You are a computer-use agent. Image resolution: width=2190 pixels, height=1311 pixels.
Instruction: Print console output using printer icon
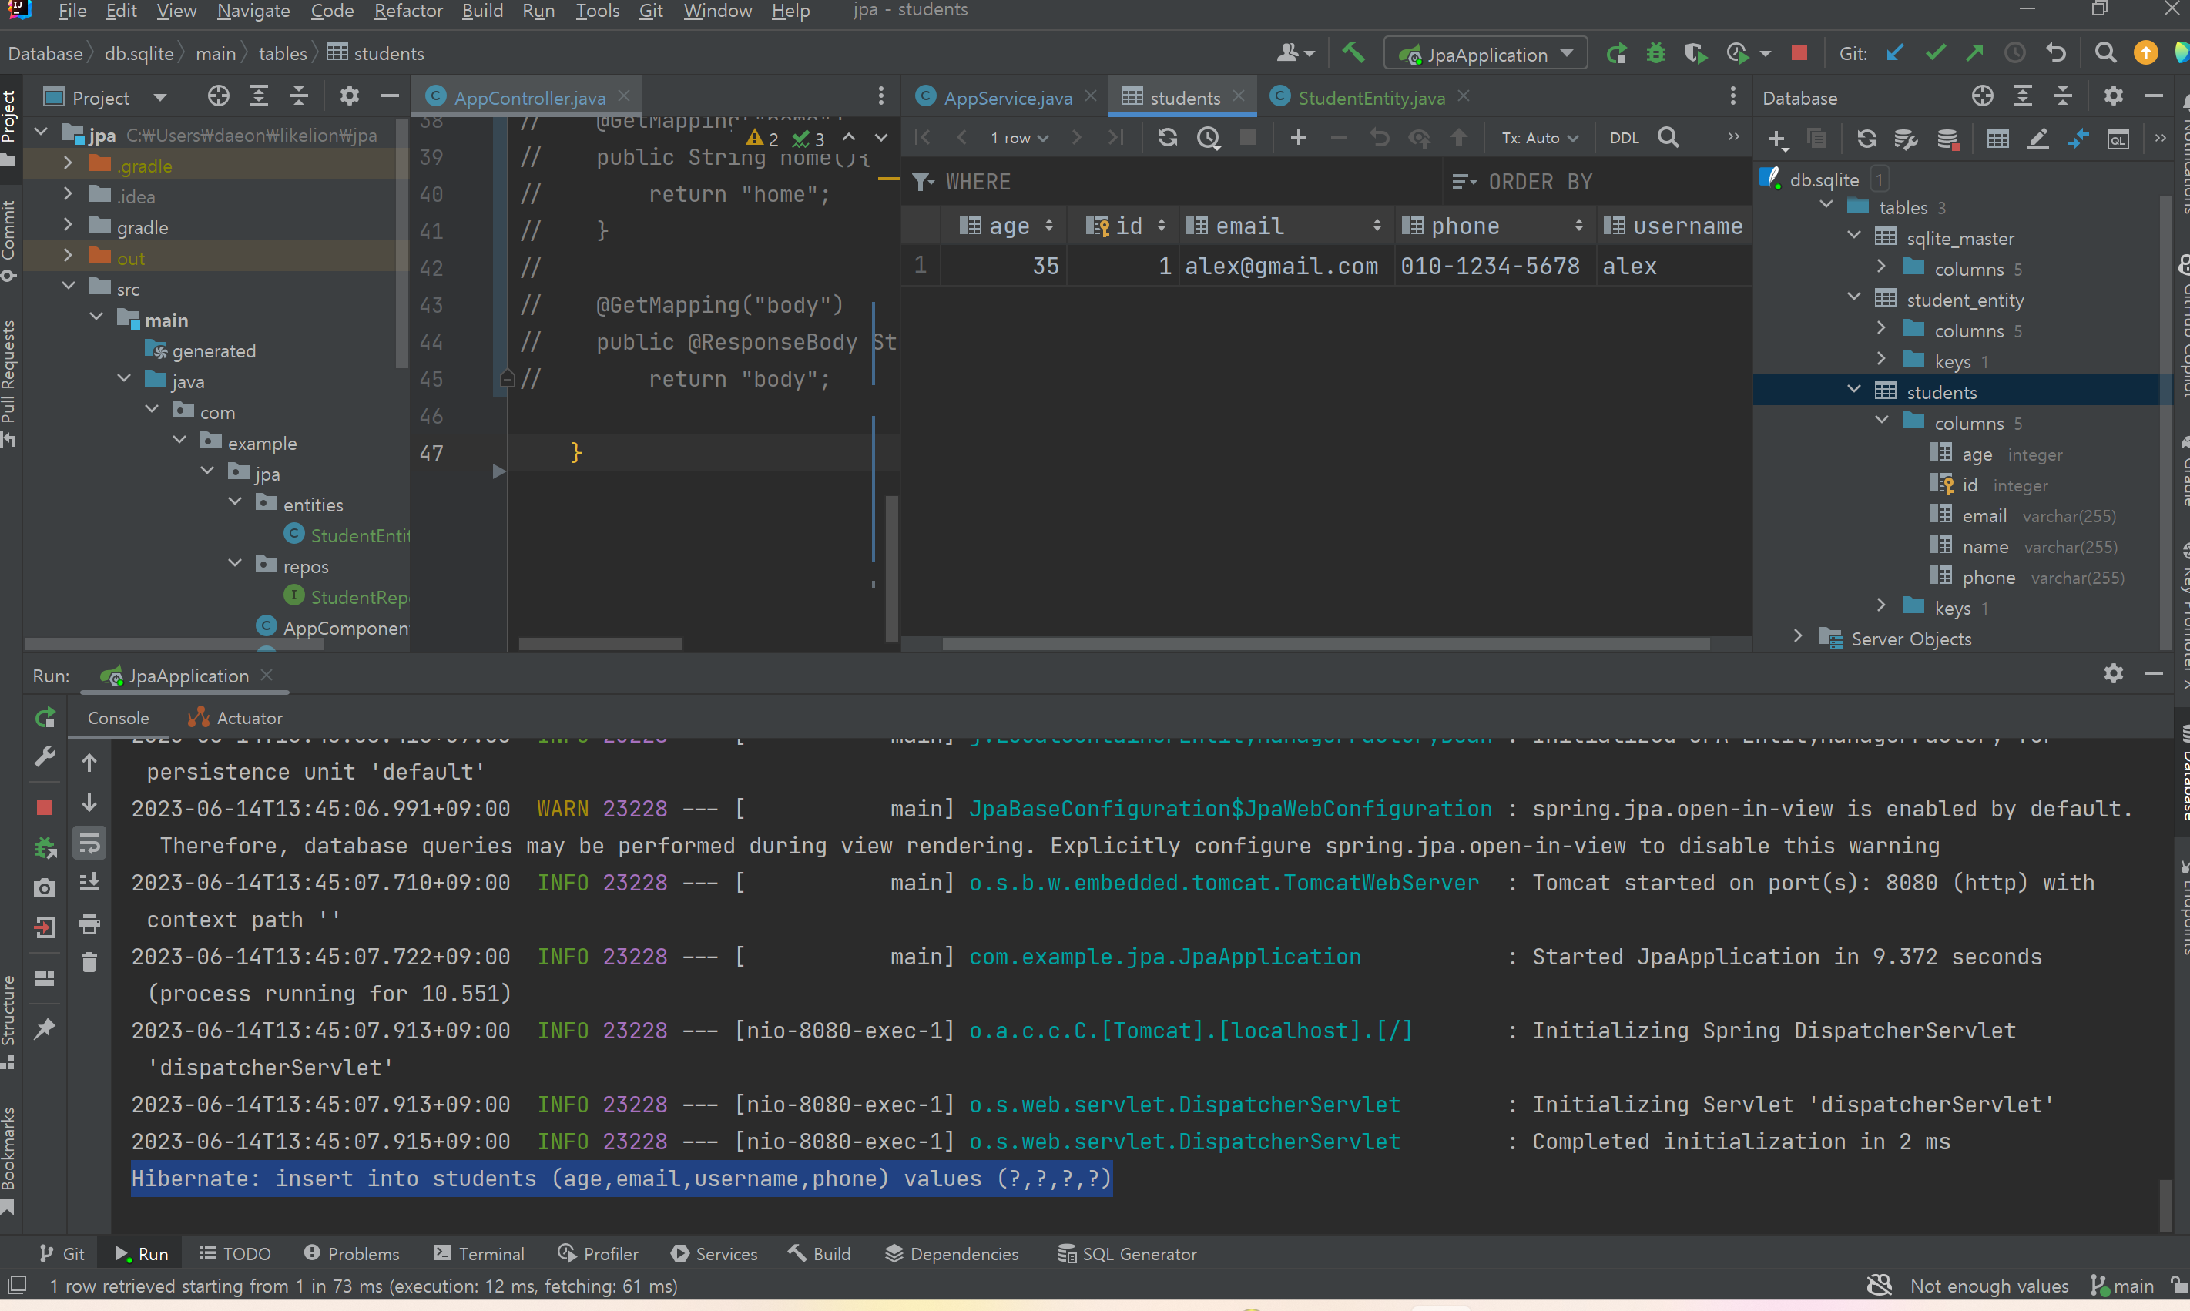tap(89, 924)
